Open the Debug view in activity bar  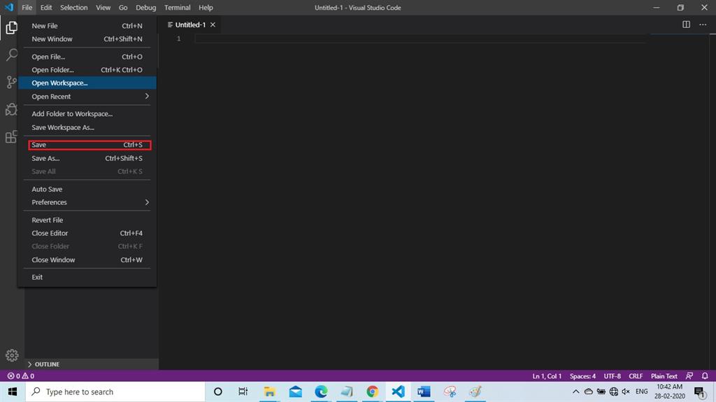(x=11, y=110)
